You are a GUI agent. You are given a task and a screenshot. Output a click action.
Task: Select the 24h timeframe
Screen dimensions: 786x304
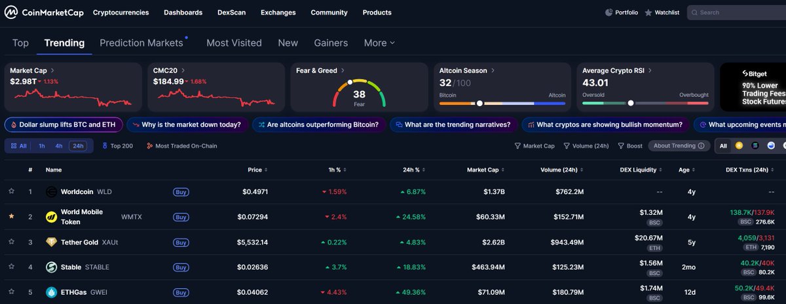click(78, 146)
